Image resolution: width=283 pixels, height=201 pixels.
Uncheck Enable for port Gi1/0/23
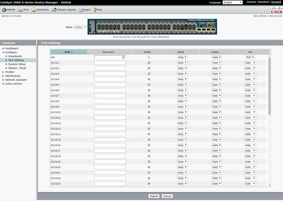pos(149,184)
